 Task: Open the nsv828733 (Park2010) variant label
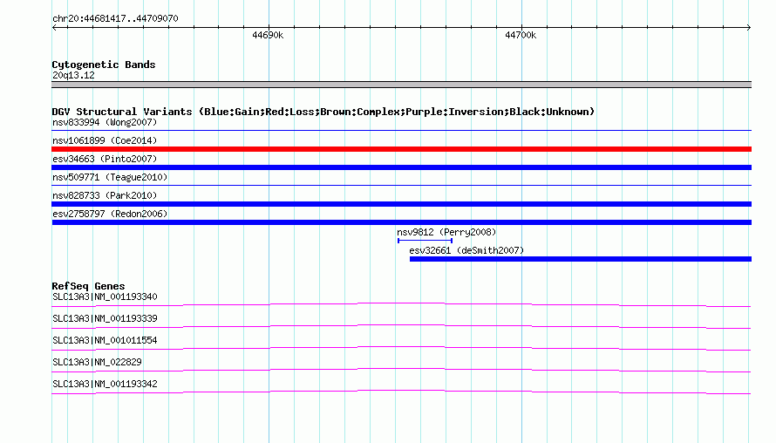click(x=105, y=195)
